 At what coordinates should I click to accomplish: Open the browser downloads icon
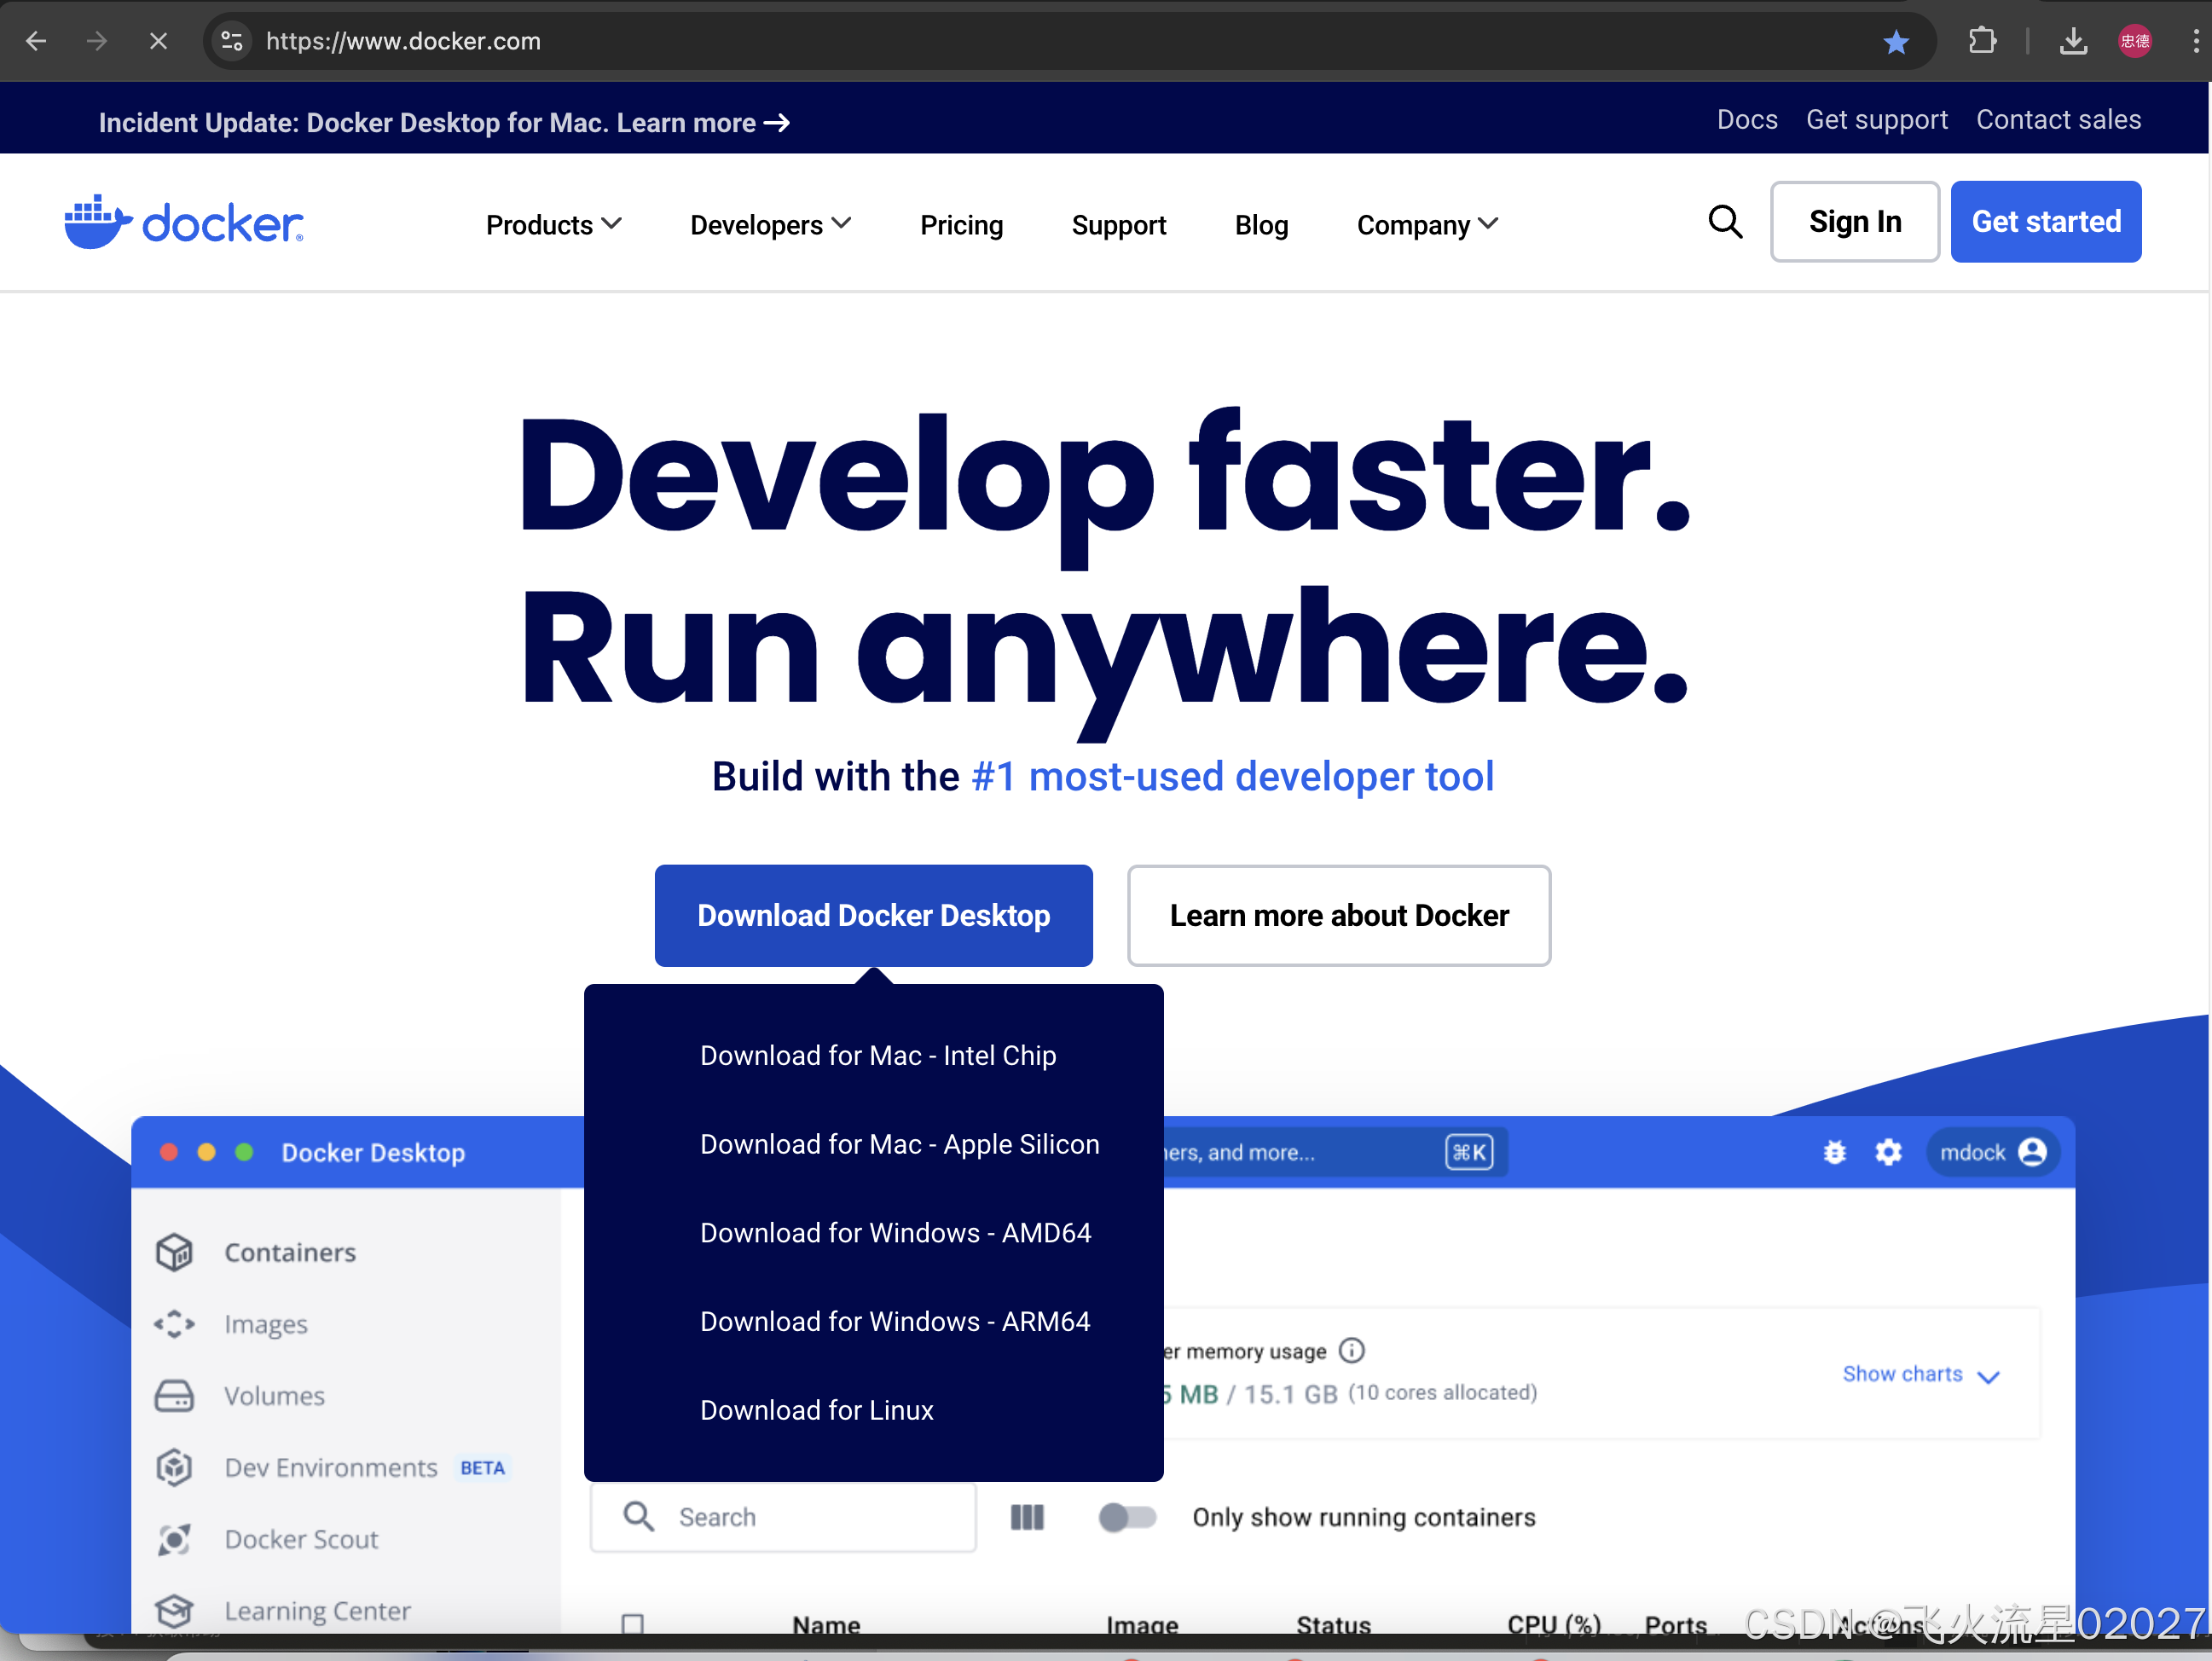[2073, 41]
